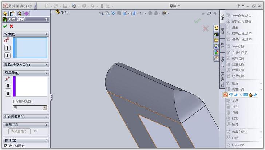Switch to the 办公室产品 vertical tab
The height and width of the screenshot is (150, 265).
tap(222, 79)
